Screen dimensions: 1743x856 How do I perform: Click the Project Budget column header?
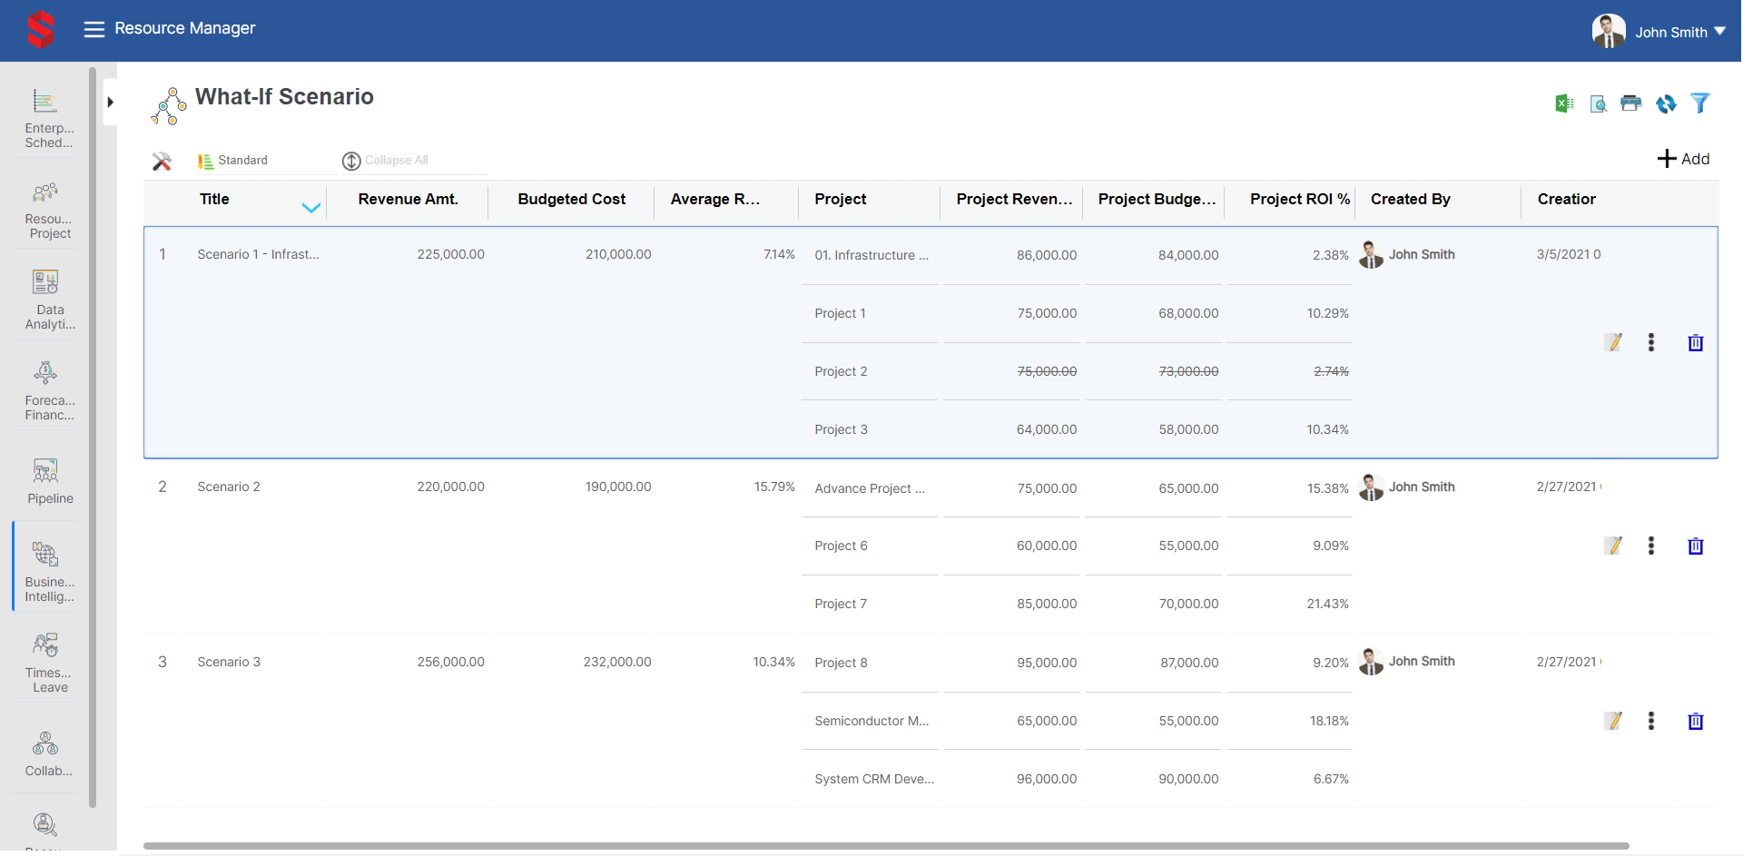1157,200
